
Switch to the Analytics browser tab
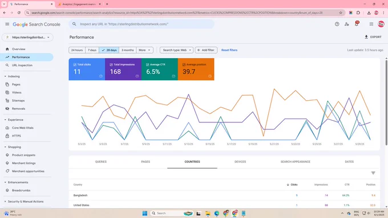pos(79,4)
